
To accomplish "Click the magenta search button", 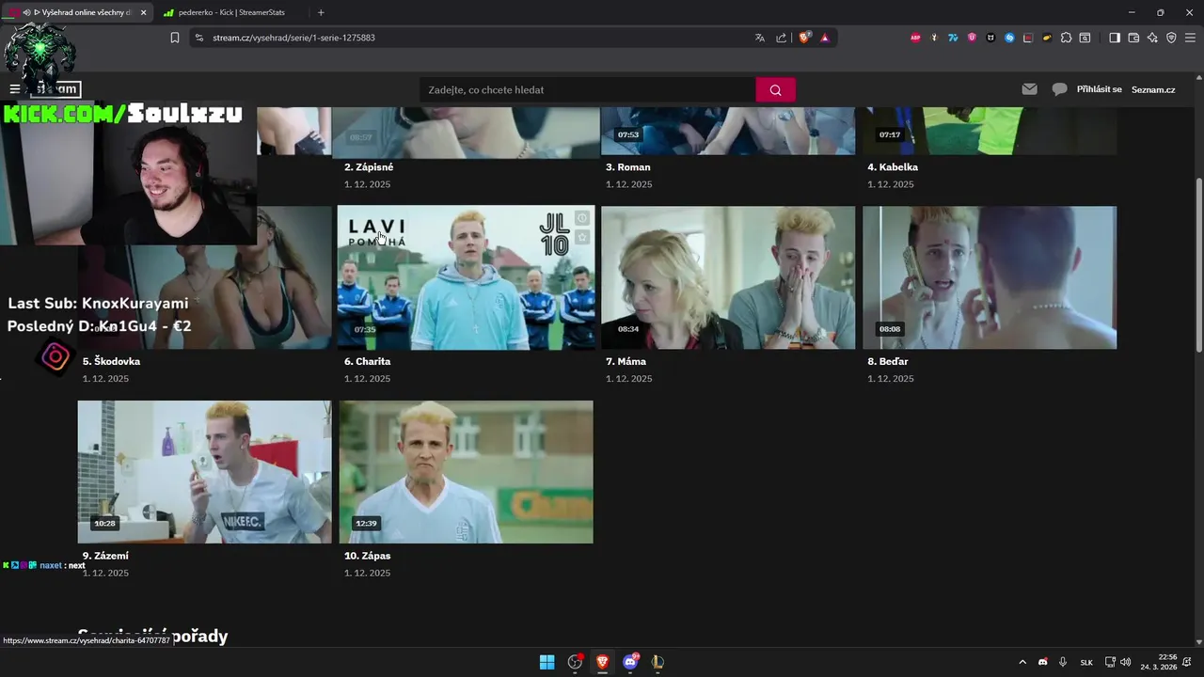I will (x=775, y=90).
